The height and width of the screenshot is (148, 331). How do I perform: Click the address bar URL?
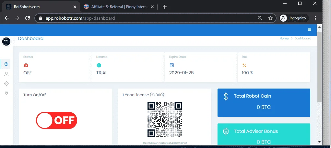click(x=80, y=18)
